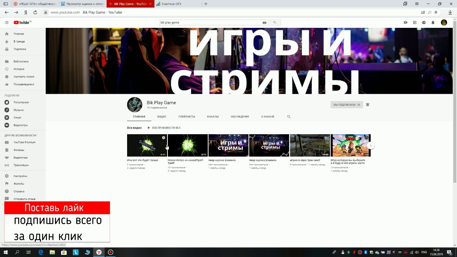Open Смотреть позже in the sidebar
This screenshot has width=457, height=257.
pyautogui.click(x=23, y=77)
